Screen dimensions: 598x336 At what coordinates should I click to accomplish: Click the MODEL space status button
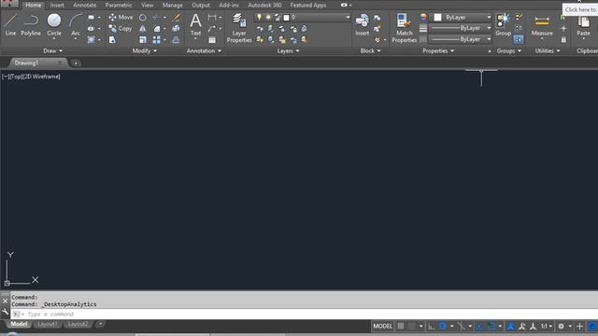(x=382, y=326)
